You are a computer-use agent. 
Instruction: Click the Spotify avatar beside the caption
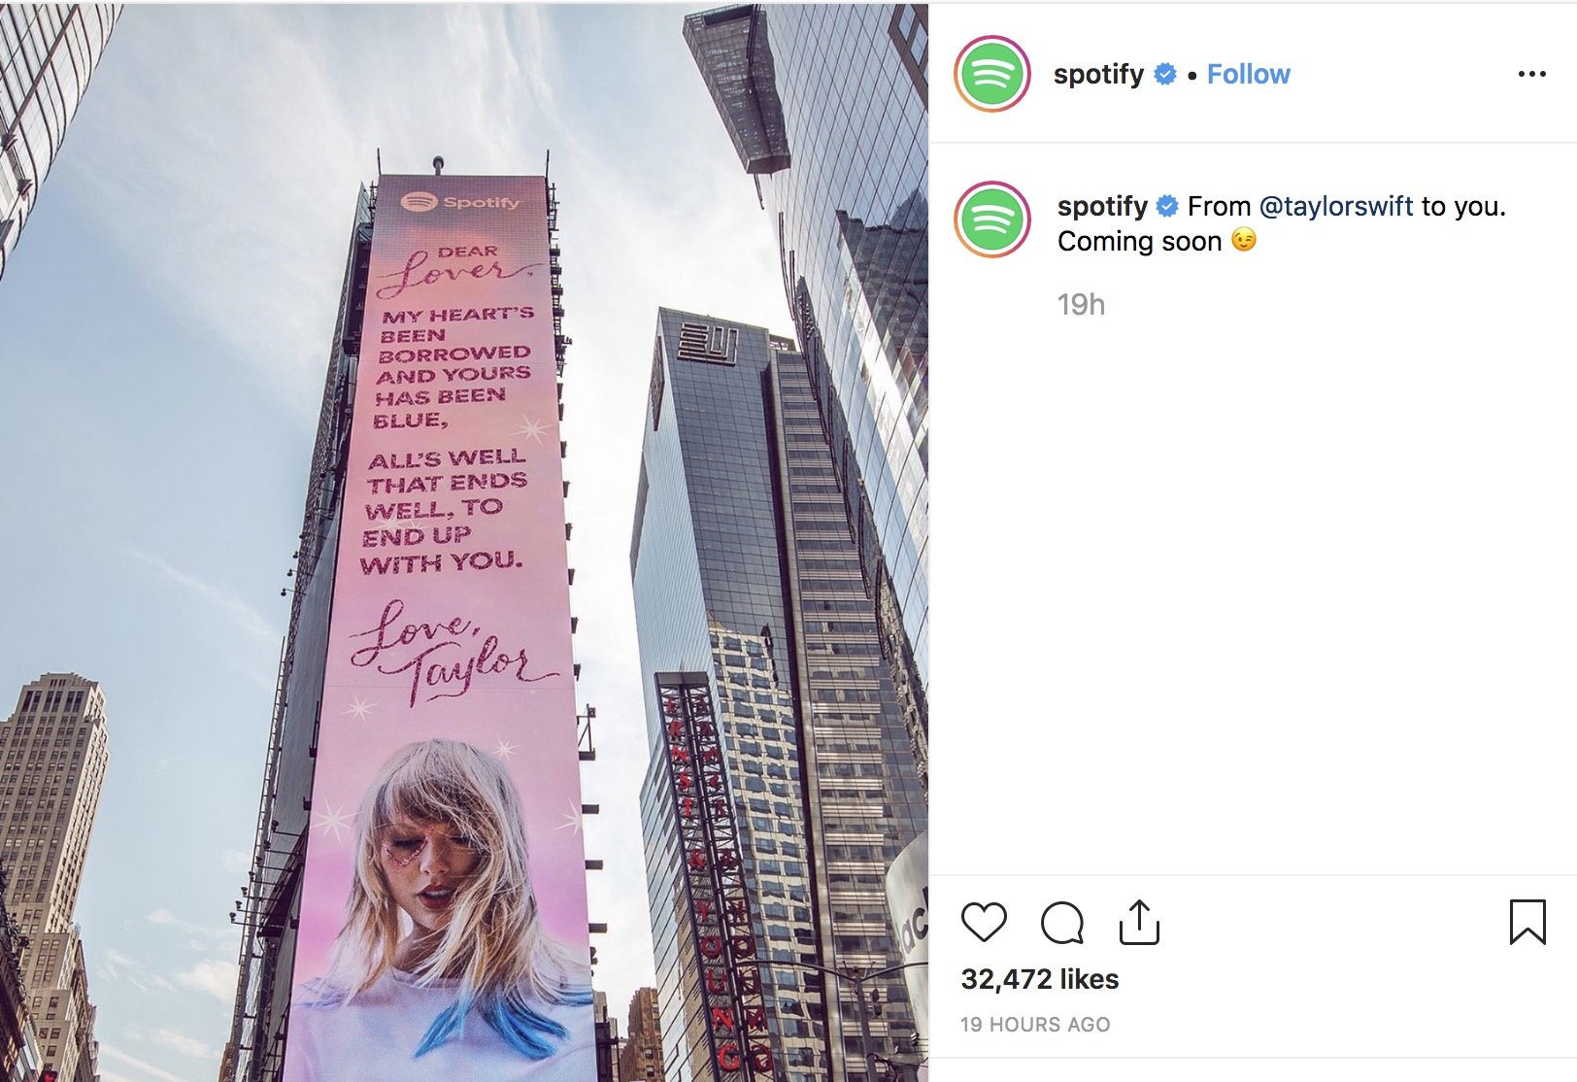(x=991, y=220)
